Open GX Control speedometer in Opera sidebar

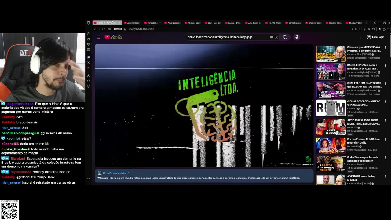tap(88, 34)
